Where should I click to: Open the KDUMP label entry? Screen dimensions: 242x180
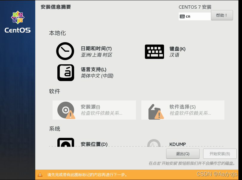(x=177, y=144)
